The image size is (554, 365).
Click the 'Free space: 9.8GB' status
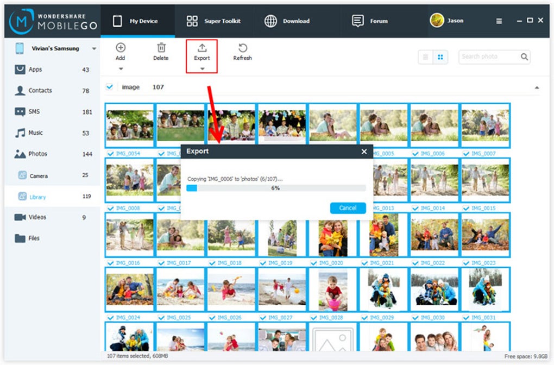(x=526, y=356)
